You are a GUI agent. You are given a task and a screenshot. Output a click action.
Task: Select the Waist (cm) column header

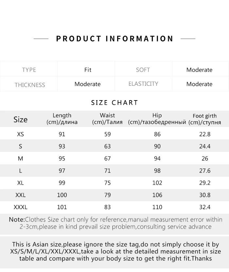[x=107, y=119]
